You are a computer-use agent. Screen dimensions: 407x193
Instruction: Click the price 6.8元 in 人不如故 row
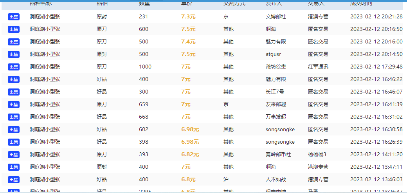pos(189,179)
